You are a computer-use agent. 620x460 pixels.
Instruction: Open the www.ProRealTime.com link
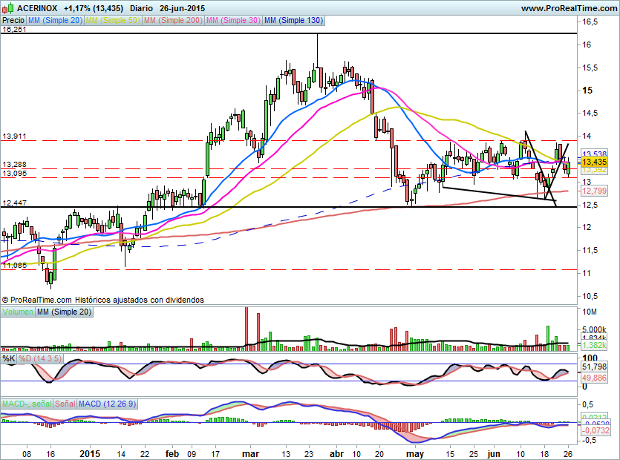(x=569, y=8)
